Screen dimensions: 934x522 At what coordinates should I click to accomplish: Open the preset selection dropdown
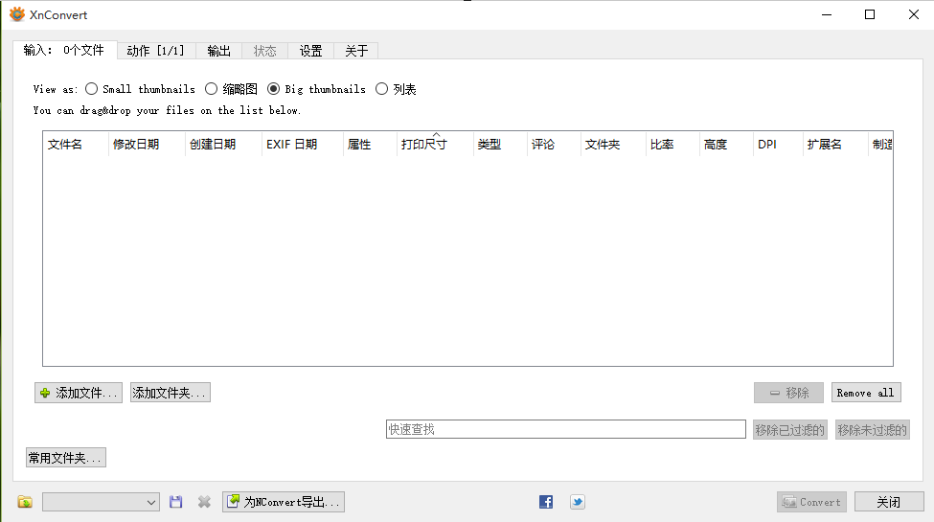101,502
